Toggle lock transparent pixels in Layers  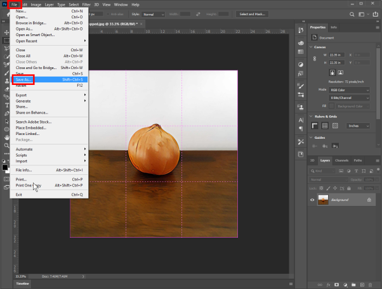pyautogui.click(x=321, y=188)
